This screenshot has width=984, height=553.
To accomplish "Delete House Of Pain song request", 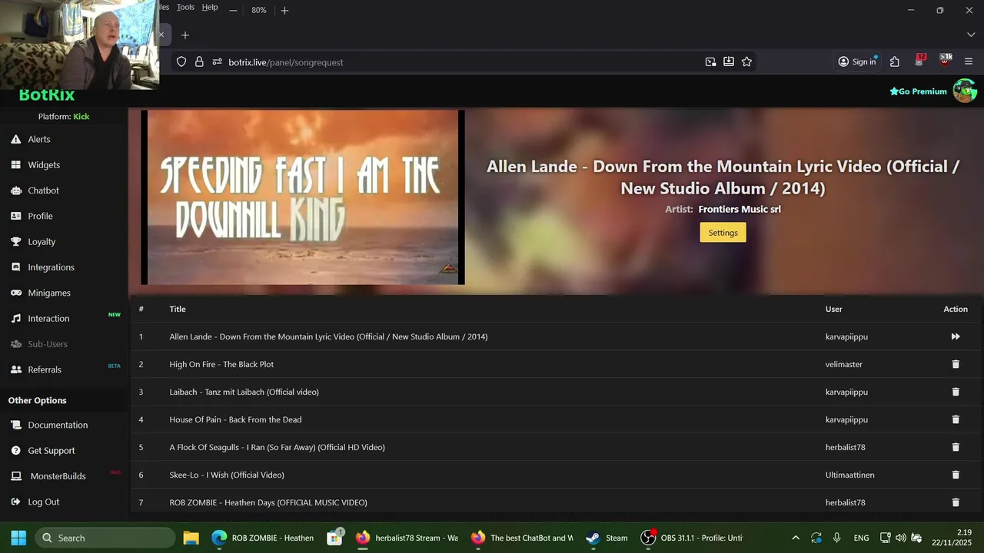I will [956, 419].
